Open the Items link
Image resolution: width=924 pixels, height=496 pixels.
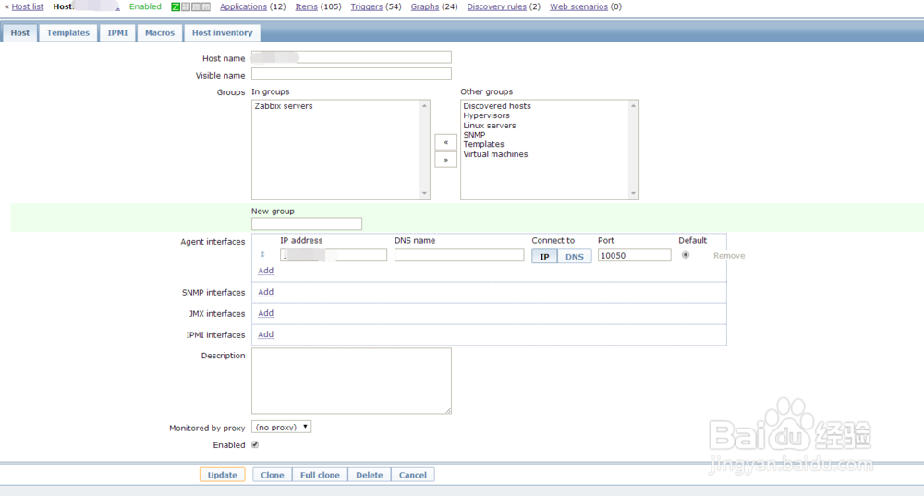coord(307,6)
